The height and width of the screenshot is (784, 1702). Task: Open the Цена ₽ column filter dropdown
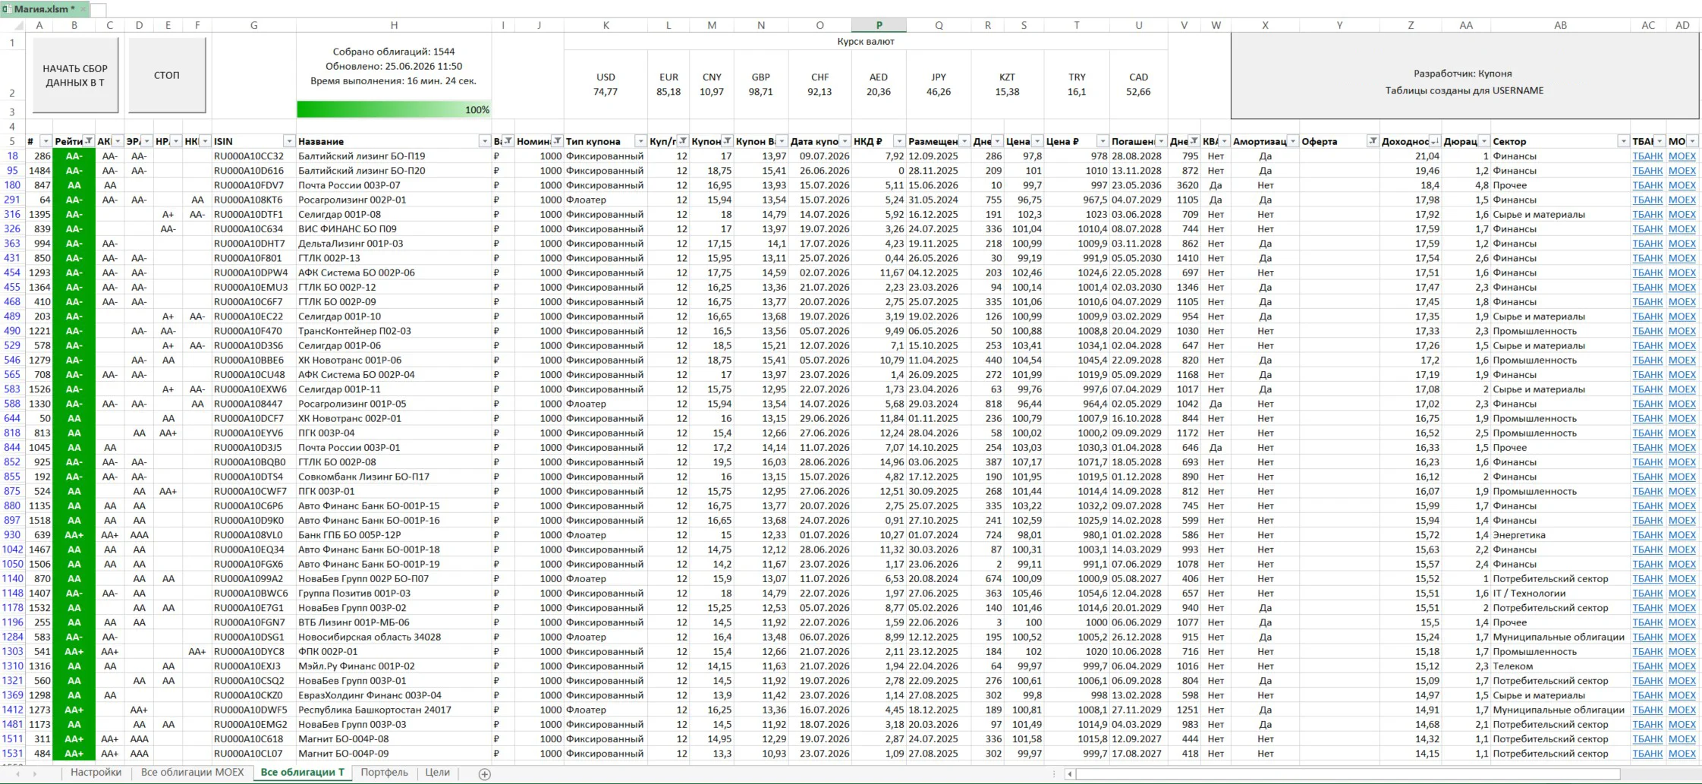[x=1103, y=141]
